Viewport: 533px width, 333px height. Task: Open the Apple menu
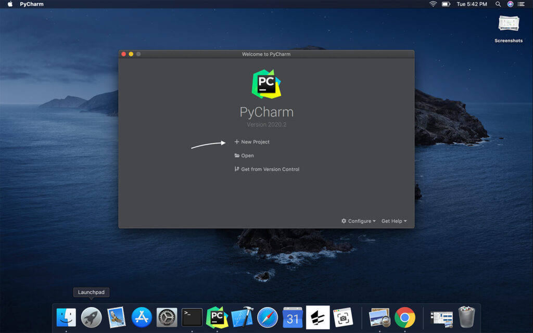10,4
